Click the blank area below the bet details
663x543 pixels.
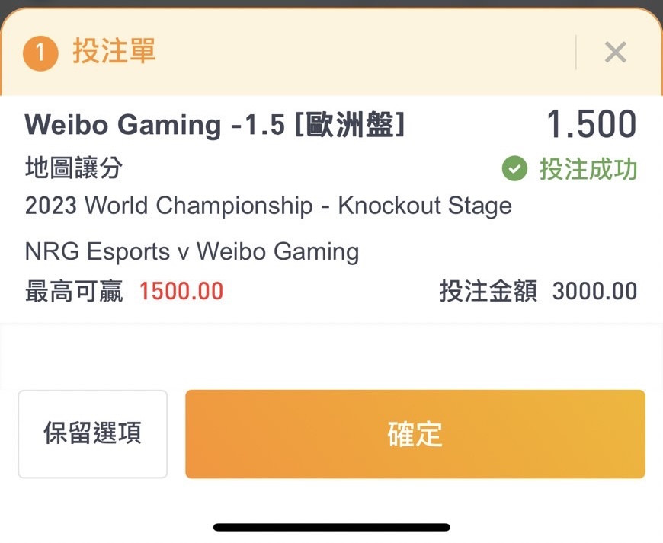[331, 356]
